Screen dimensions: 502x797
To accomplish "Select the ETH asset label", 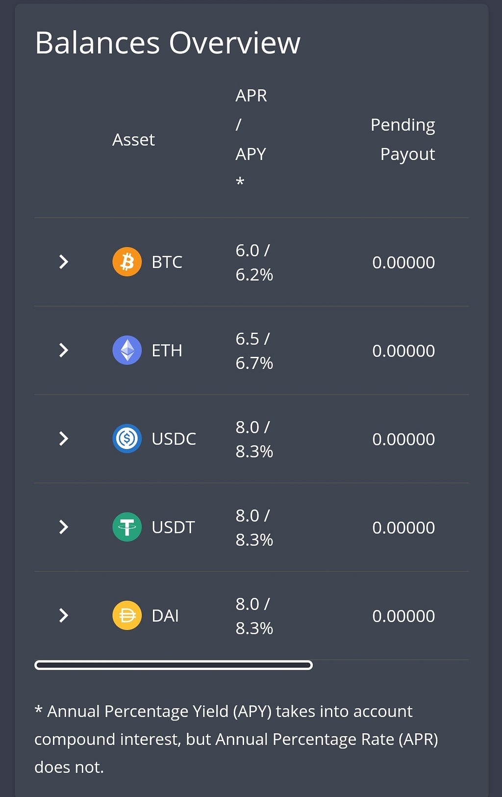I will 167,350.
